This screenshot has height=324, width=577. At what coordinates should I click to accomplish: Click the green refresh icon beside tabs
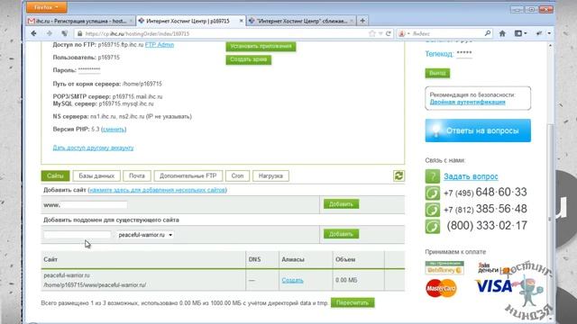[x=398, y=176]
